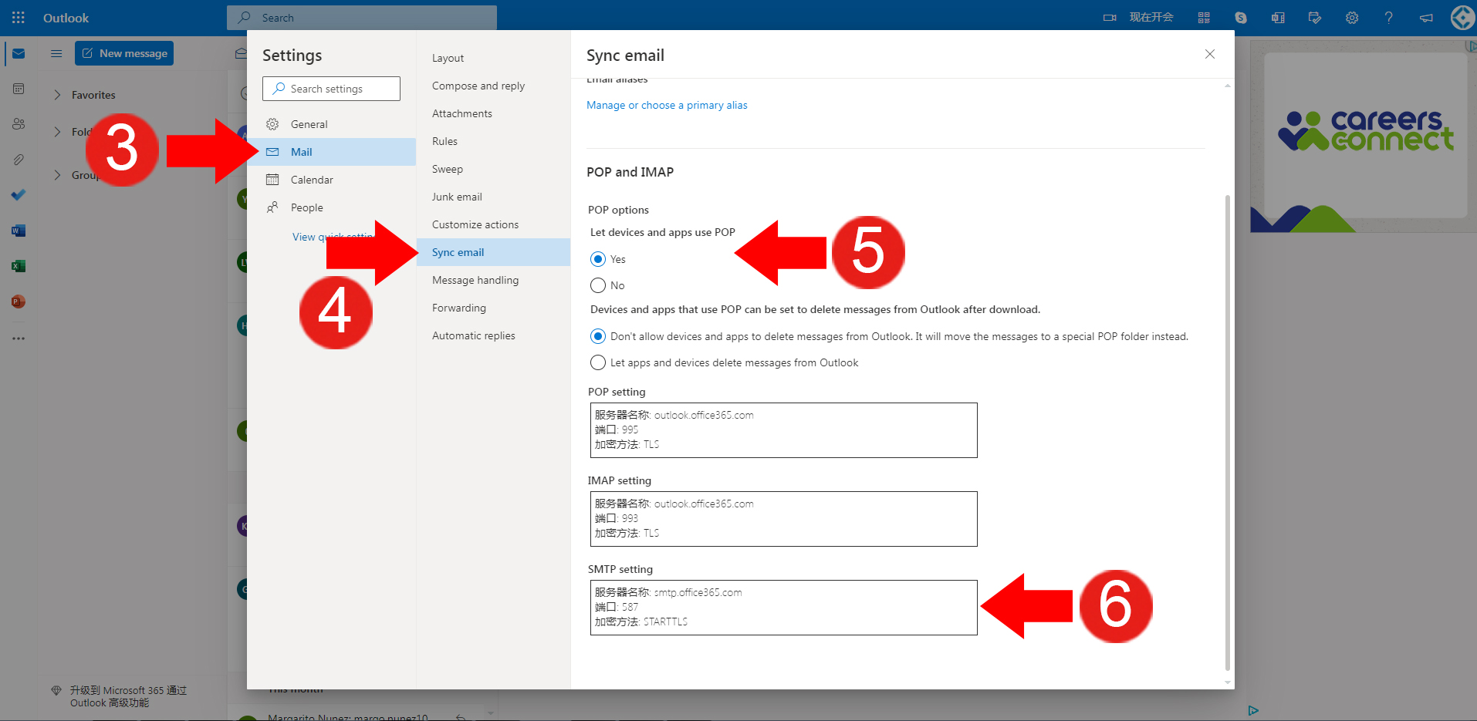Select Yes for POP access

(598, 259)
